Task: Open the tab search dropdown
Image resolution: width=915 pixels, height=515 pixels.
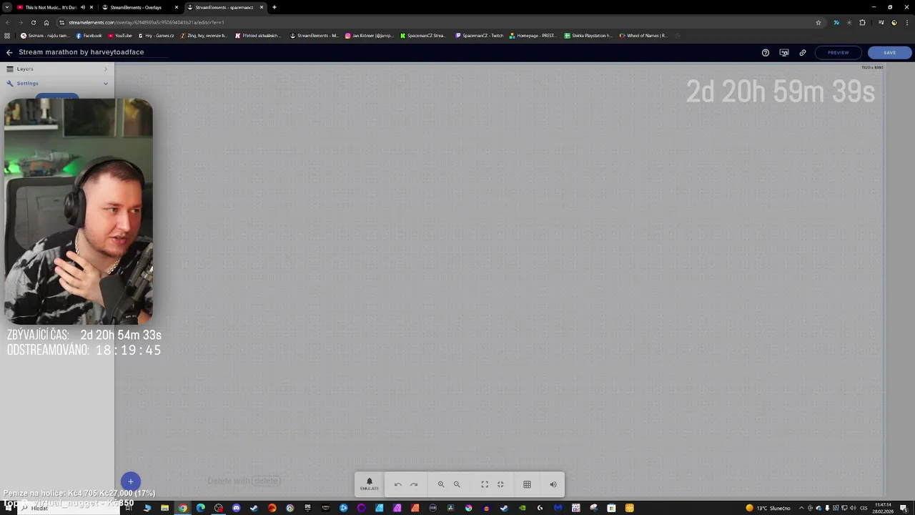Action: pyautogui.click(x=6, y=7)
